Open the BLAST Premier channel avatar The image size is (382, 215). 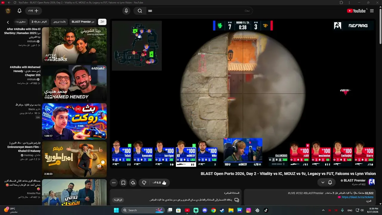click(x=372, y=182)
